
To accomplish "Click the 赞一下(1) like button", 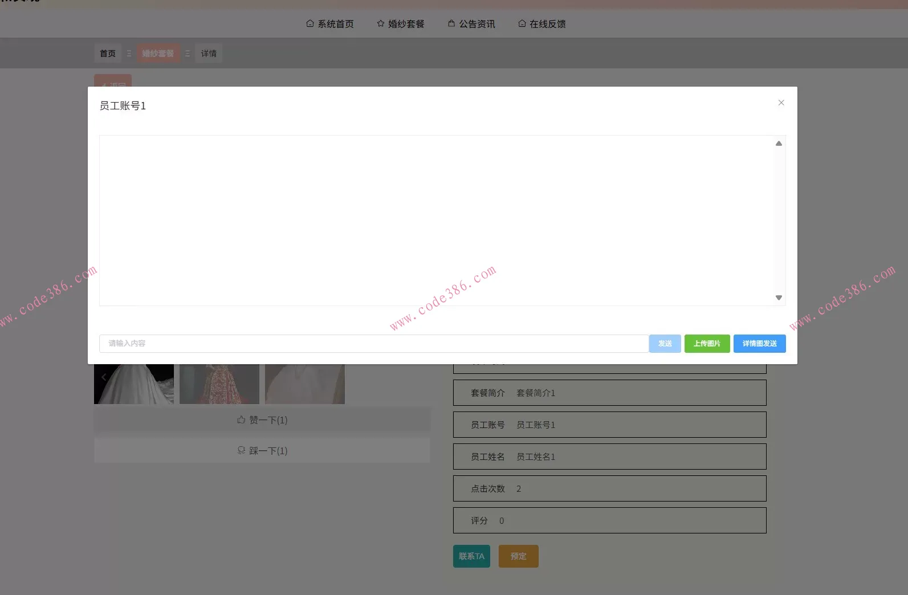I will coord(262,420).
